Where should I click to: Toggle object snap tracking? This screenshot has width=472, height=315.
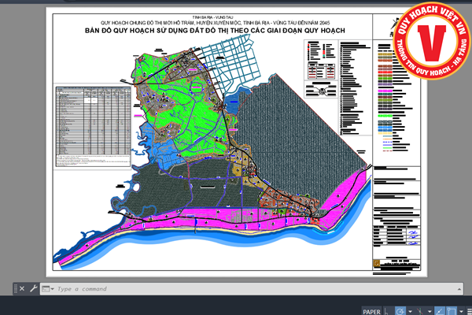tap(439, 309)
